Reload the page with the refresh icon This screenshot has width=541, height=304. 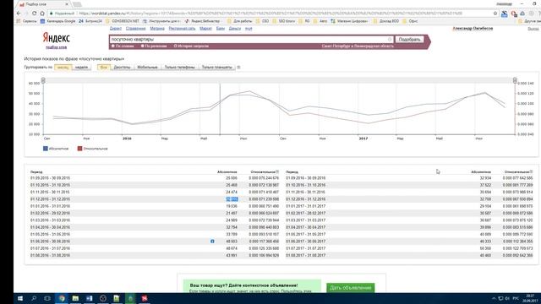pos(34,14)
